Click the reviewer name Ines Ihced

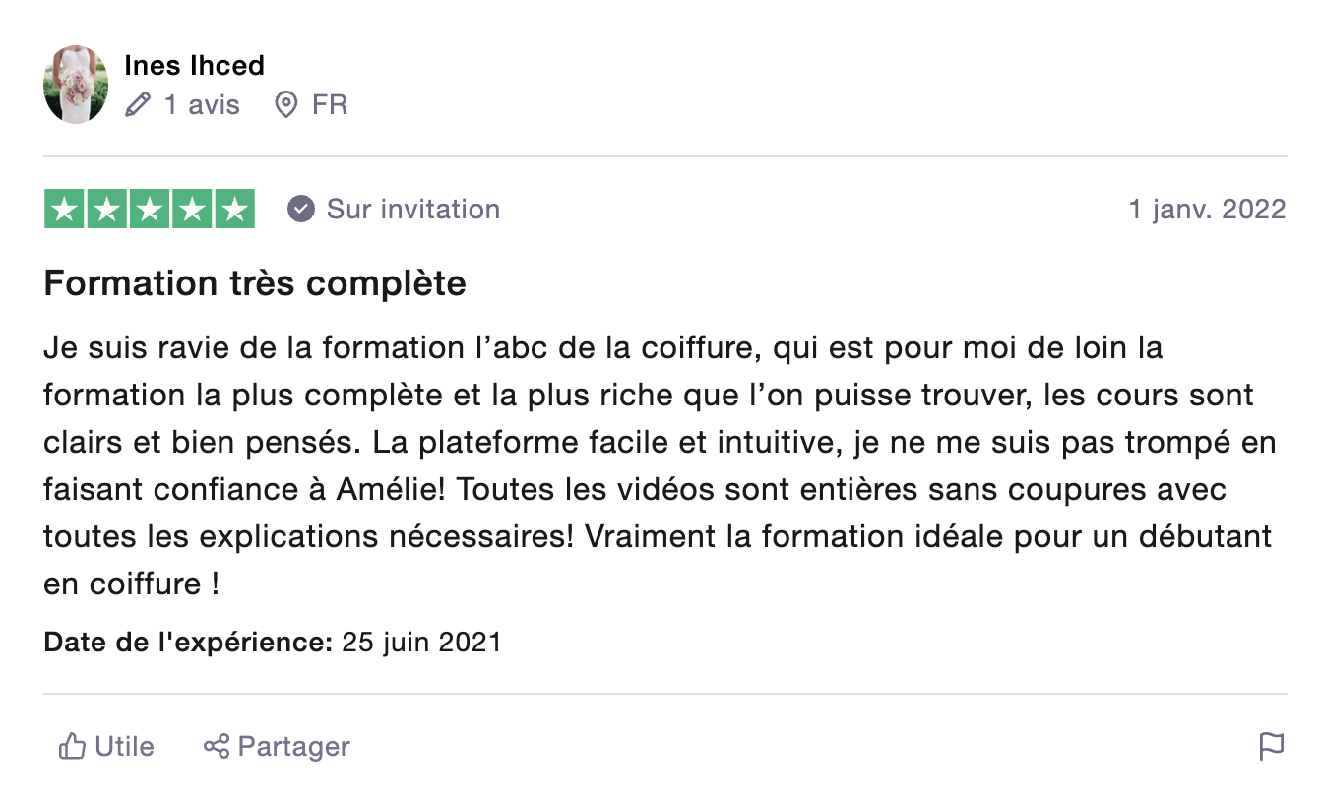click(x=195, y=66)
